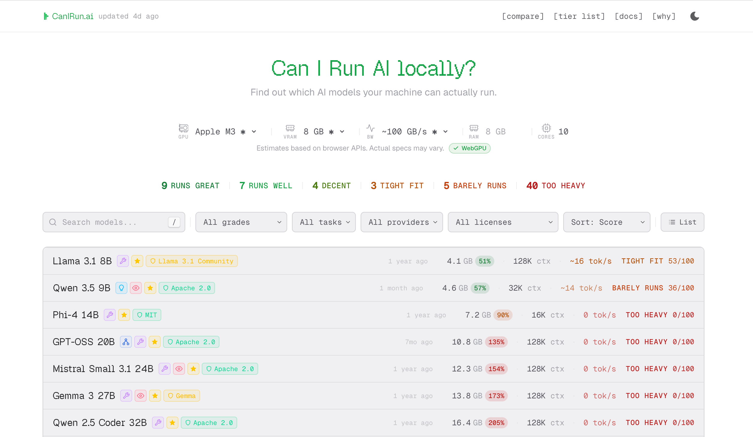Open the All grades dropdown

point(241,222)
